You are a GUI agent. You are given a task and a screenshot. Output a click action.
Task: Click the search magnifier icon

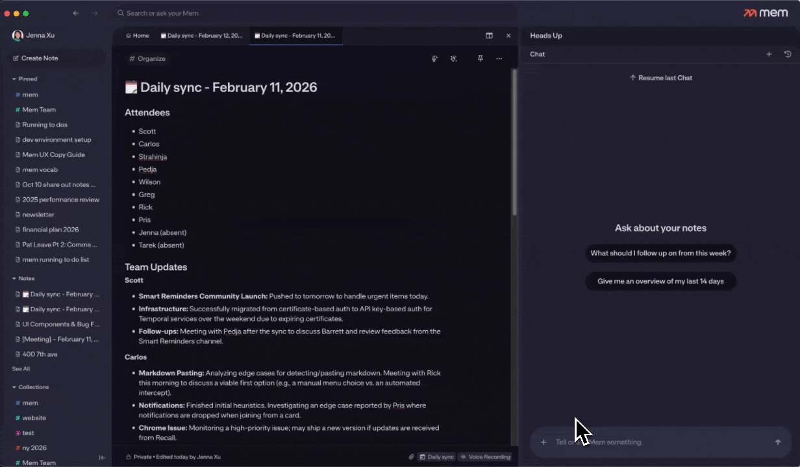121,13
